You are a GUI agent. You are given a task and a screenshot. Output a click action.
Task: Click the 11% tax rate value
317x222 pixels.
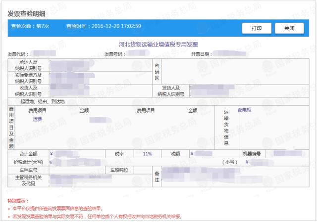point(147,154)
